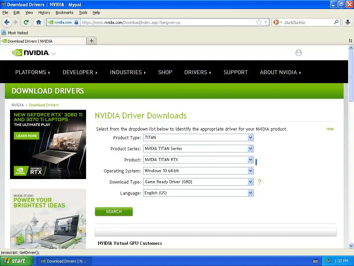Go to the Home page icon
Image resolution: width=354 pixels, height=266 pixels.
click(x=39, y=22)
